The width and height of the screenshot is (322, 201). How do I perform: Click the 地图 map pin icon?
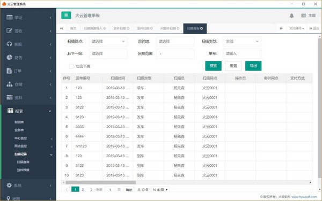pyautogui.click(x=9, y=198)
